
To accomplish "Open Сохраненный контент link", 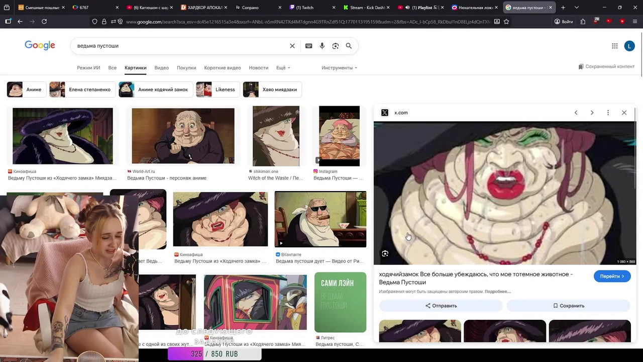I will [x=606, y=66].
